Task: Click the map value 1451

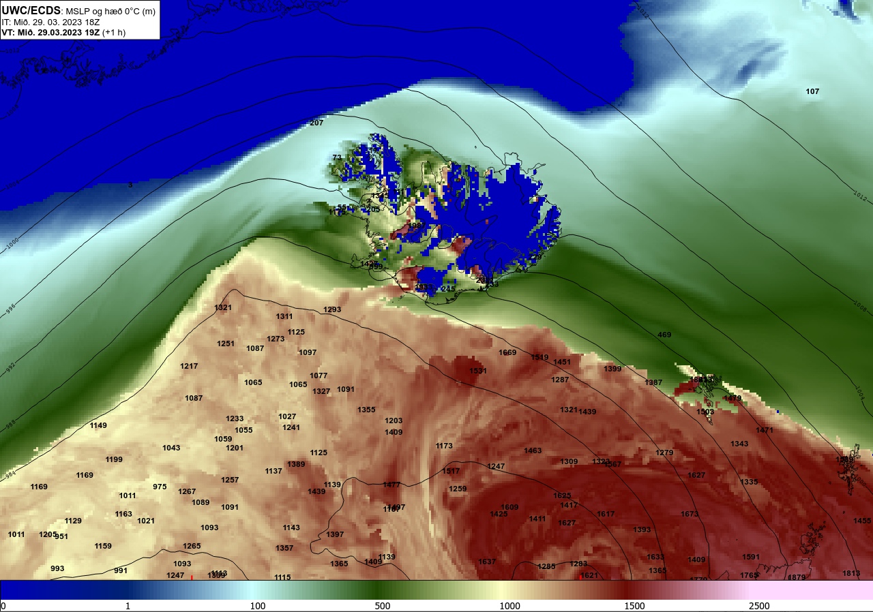Action: (x=562, y=362)
